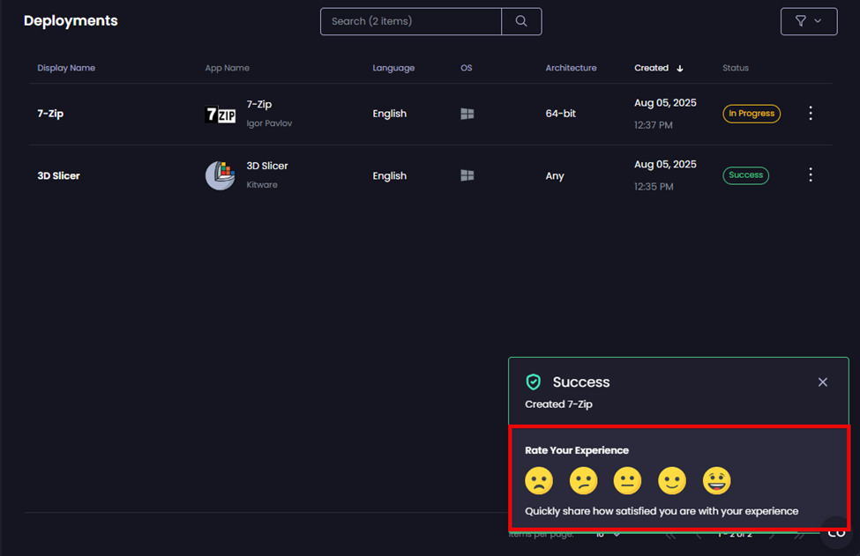Screen dimensions: 860x556
Task: Click the 7-Zip application logo
Action: click(x=221, y=114)
